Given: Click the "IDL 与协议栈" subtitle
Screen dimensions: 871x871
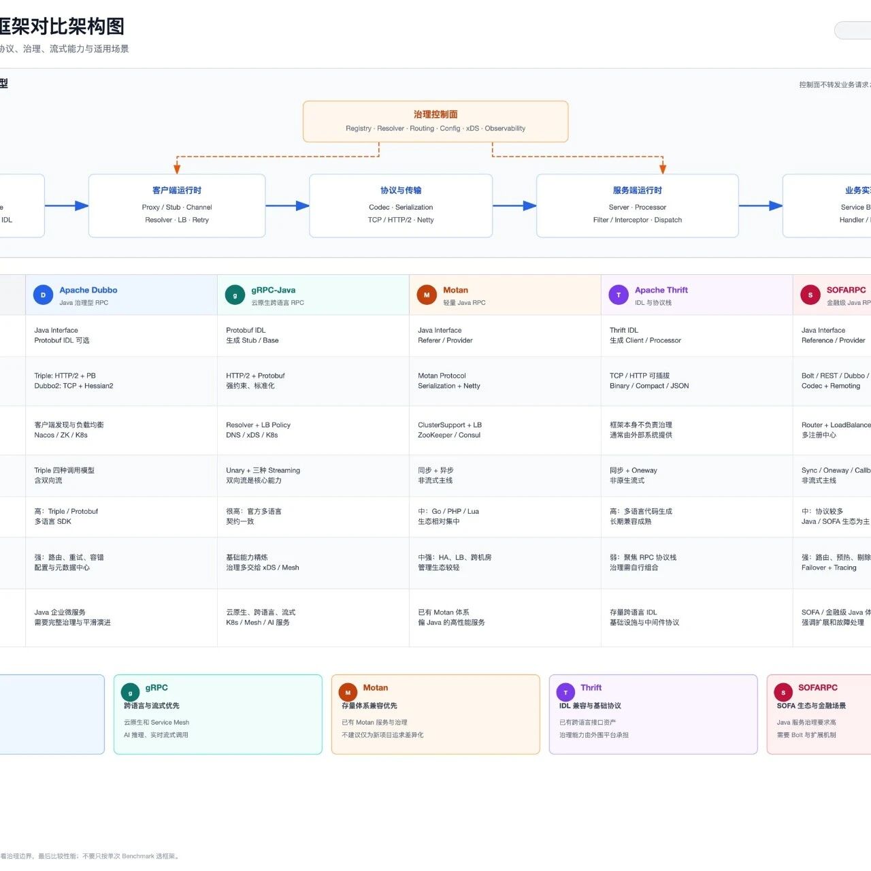Looking at the screenshot, I should pyautogui.click(x=653, y=303).
